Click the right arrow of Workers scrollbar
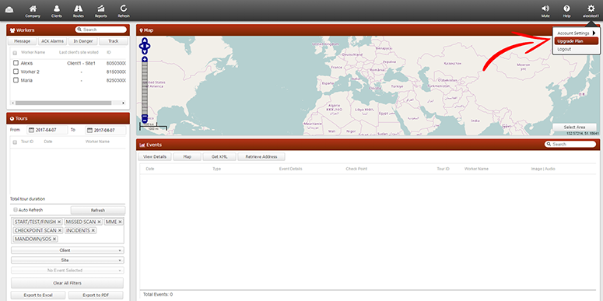This screenshot has width=603, height=301. [x=123, y=103]
